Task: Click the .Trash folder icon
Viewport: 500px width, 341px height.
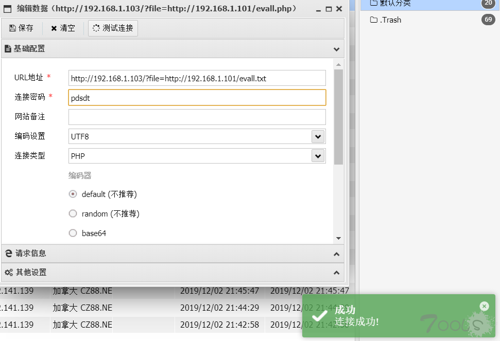Action: (x=374, y=20)
